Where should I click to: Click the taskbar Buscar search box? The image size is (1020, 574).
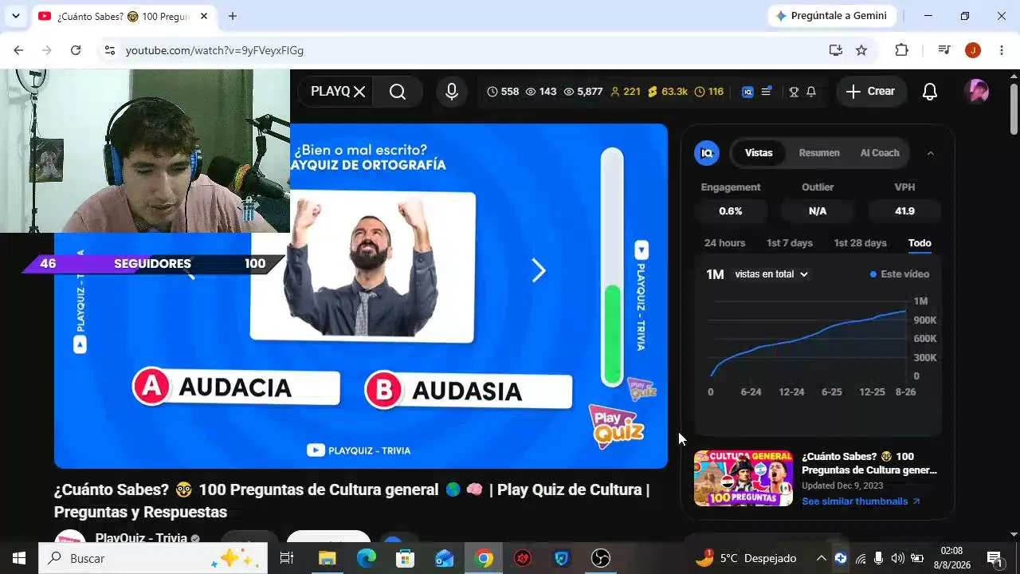pyautogui.click(x=153, y=558)
